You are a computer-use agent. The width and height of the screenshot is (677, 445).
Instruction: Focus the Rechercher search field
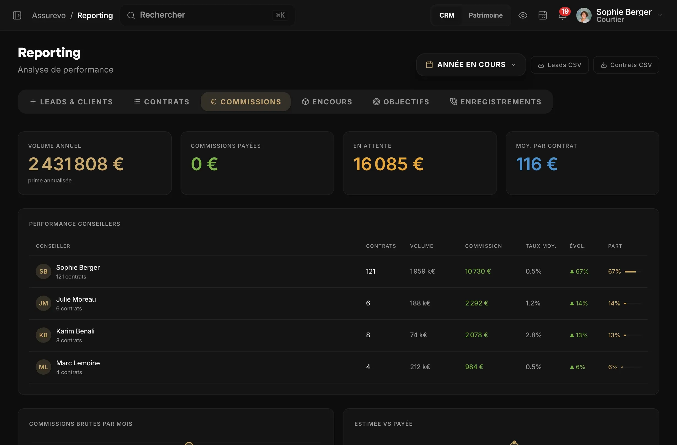click(x=208, y=15)
